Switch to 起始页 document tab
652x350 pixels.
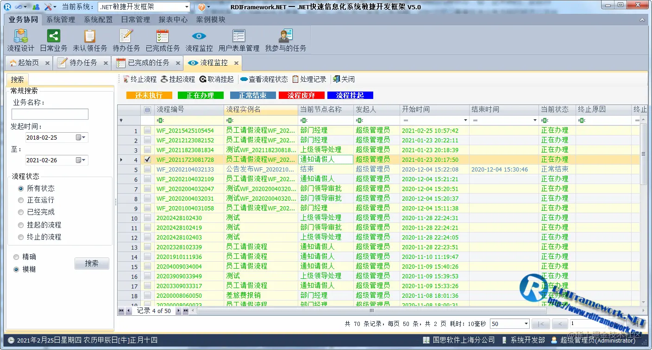pos(29,63)
